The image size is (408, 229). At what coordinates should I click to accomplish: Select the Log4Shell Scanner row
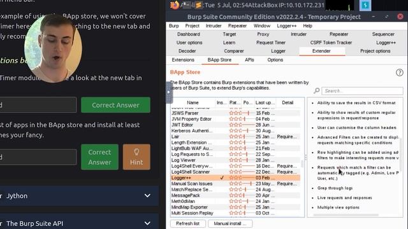[235, 172]
